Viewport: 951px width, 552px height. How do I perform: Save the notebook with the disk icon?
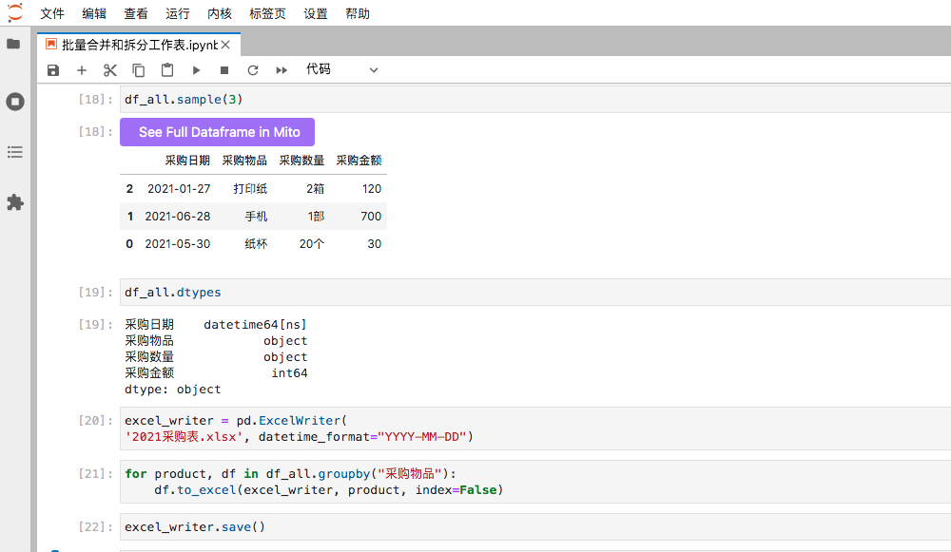[x=53, y=70]
